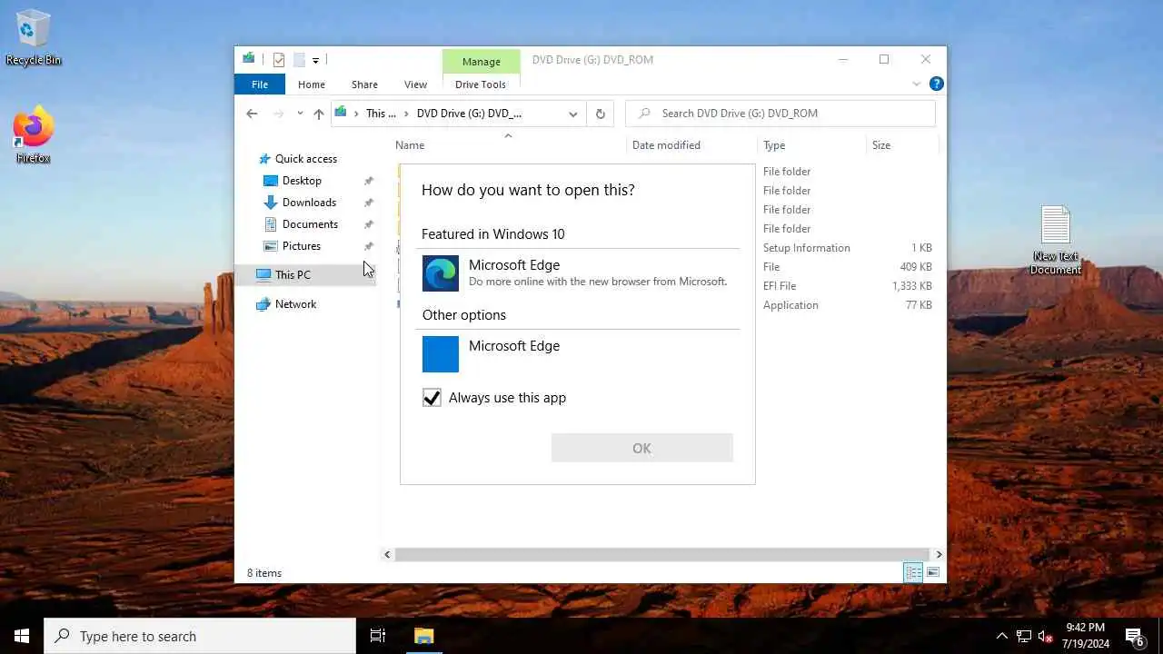Switch to the Home ribbon tab
The height and width of the screenshot is (654, 1163).
pyautogui.click(x=312, y=84)
